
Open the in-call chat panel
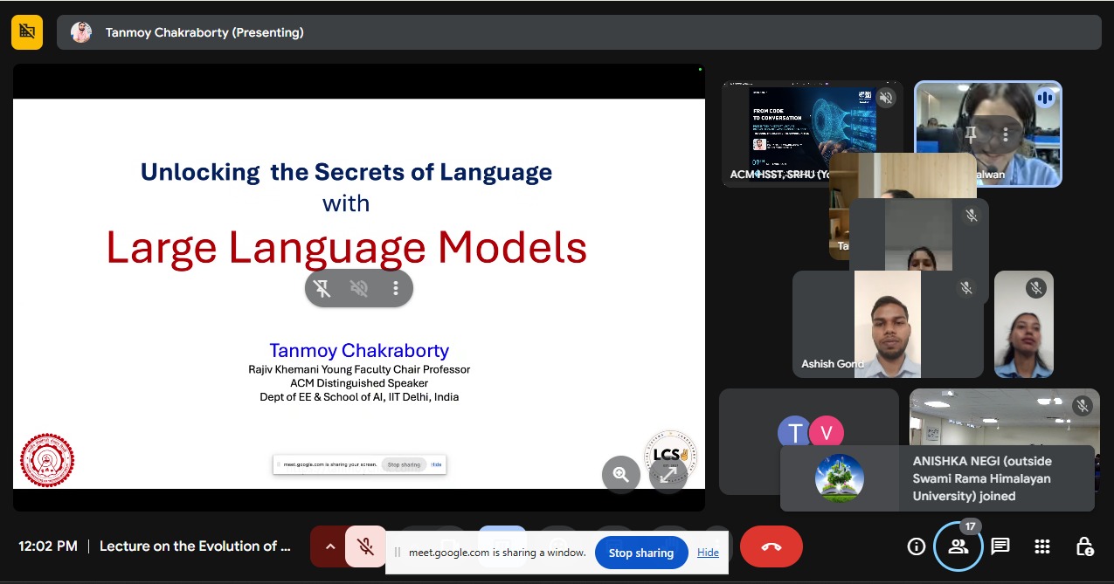click(x=1000, y=546)
